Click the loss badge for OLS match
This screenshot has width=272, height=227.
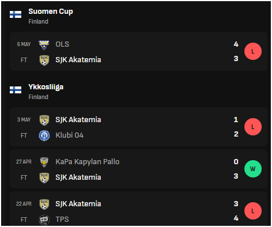[x=253, y=51]
